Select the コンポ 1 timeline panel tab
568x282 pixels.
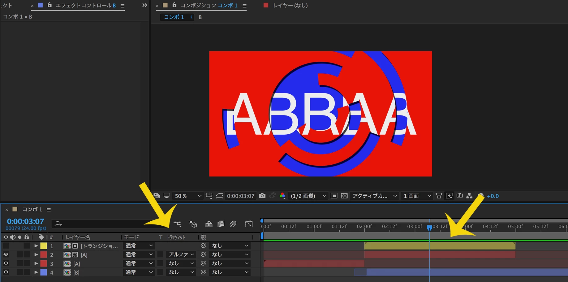pyautogui.click(x=32, y=209)
